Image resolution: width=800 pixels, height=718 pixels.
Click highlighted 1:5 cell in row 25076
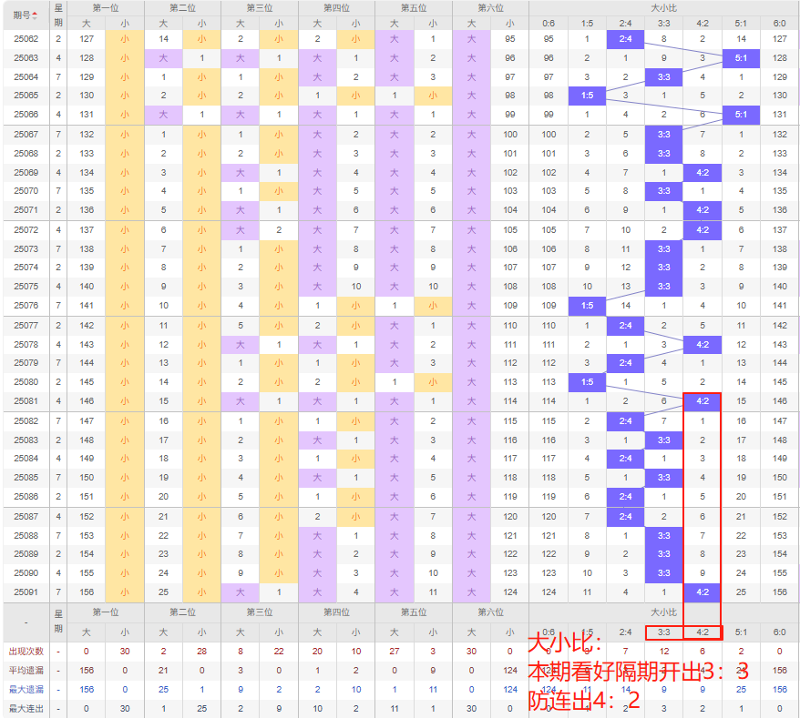[588, 307]
